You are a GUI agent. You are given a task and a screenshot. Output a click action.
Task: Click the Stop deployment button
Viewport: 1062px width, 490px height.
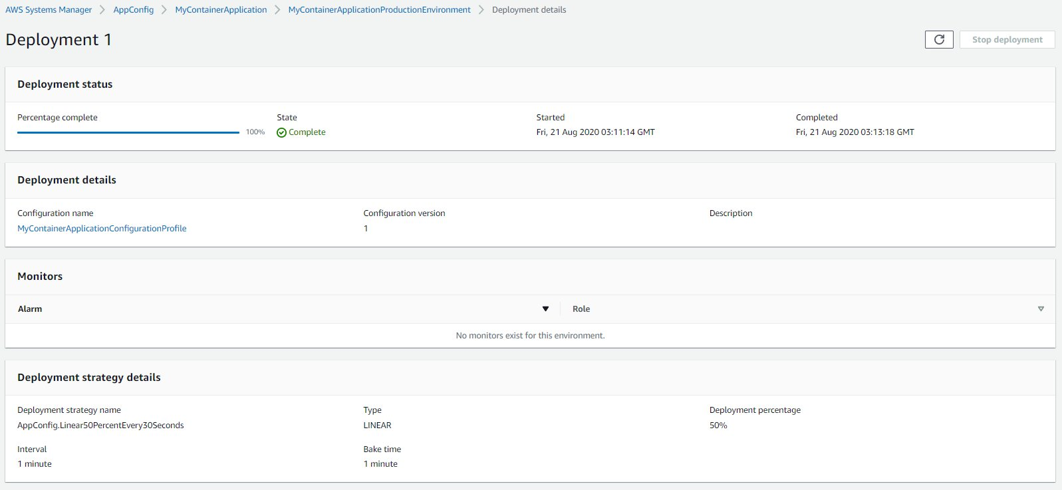tap(1007, 39)
